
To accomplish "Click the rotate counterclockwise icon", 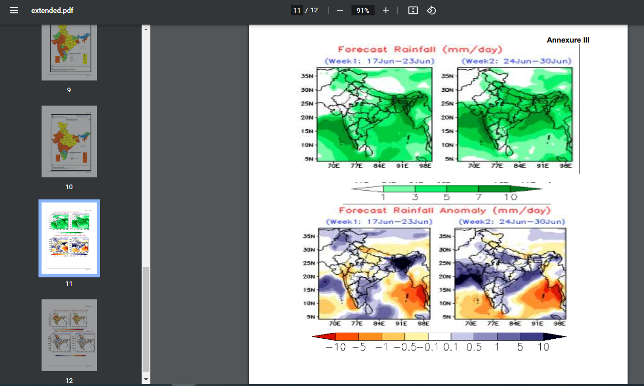I will click(432, 10).
